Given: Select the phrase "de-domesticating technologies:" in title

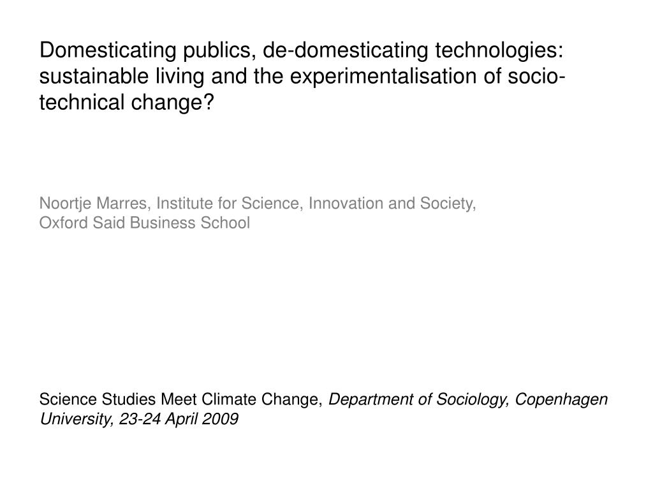Looking at the screenshot, I should coord(413,51).
